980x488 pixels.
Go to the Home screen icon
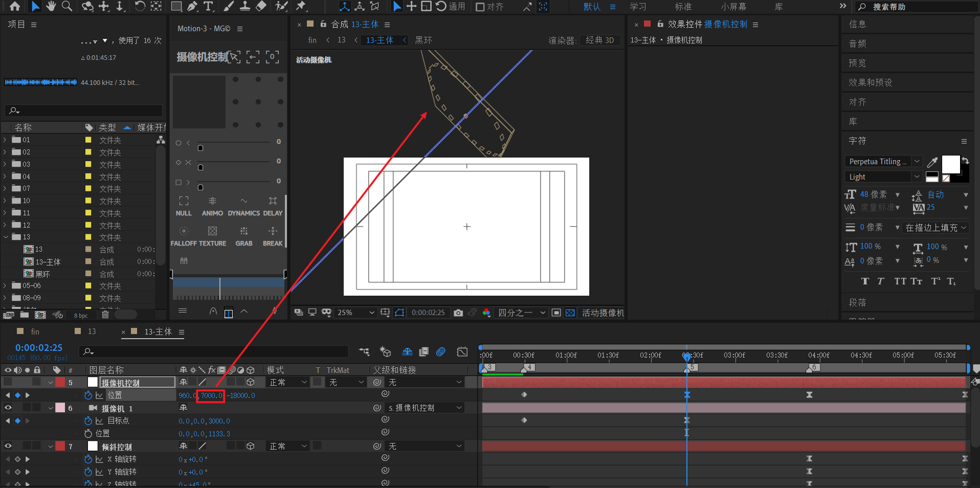click(15, 6)
